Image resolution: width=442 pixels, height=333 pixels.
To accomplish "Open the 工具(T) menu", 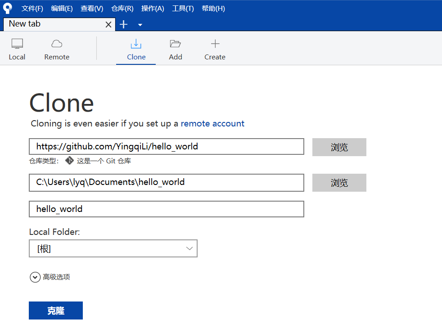I will click(x=183, y=9).
